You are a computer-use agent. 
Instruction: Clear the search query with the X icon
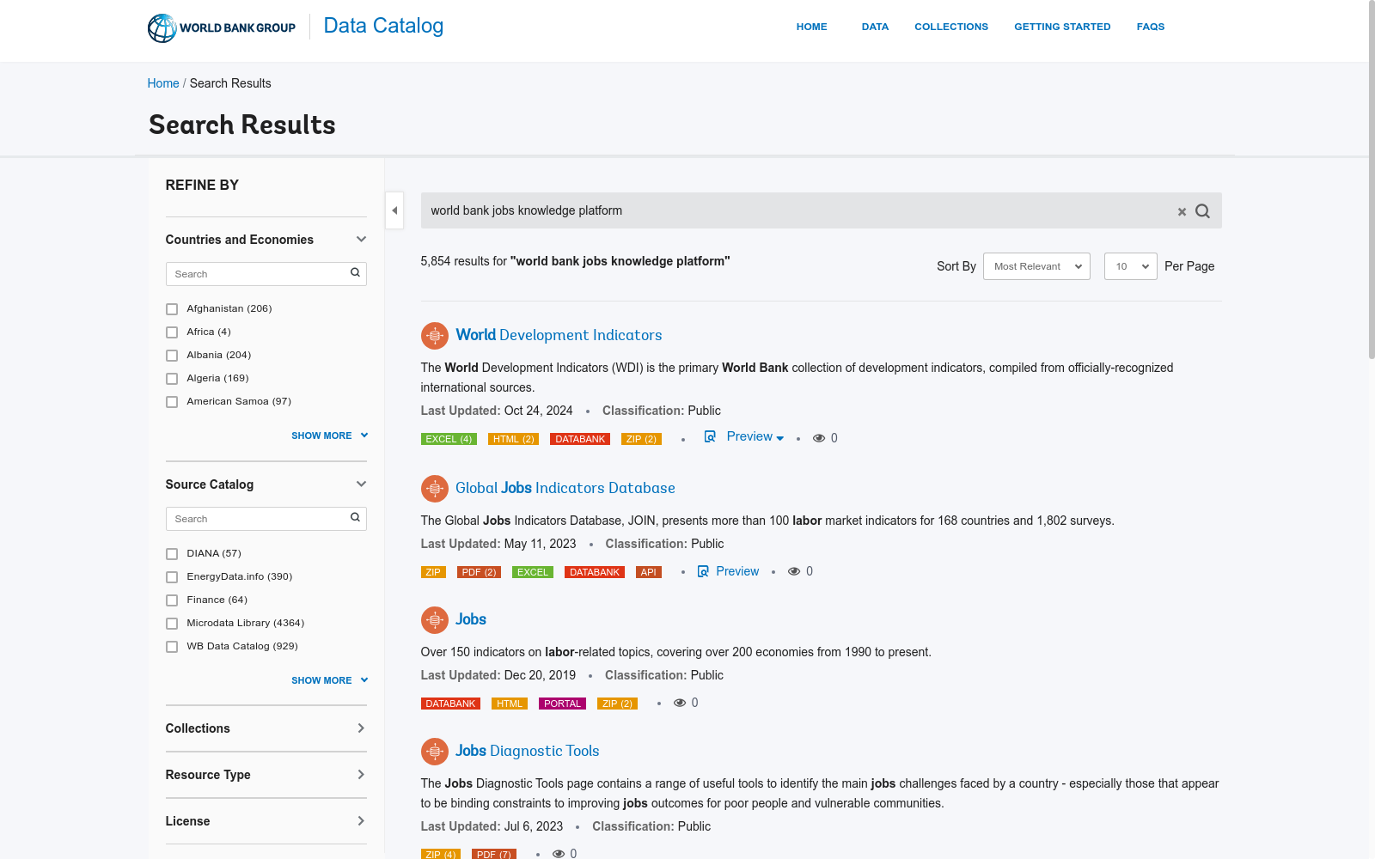tap(1182, 211)
